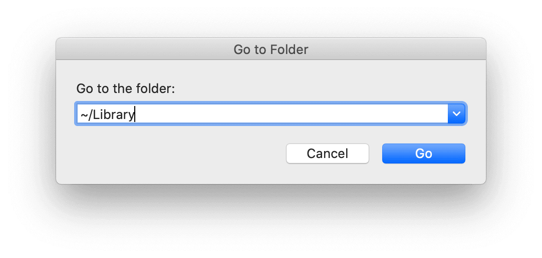Select the Go to Folder window title
Screen dimensions: 542x258
[270, 49]
